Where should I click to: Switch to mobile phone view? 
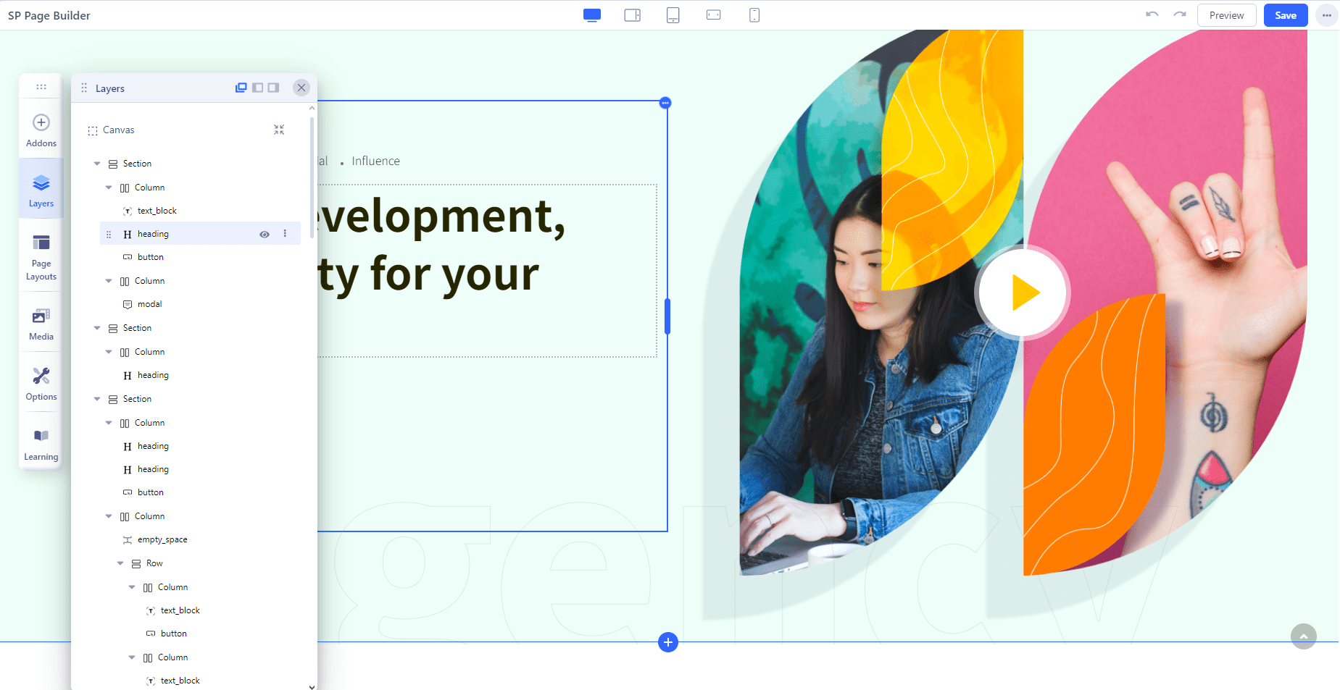point(754,15)
